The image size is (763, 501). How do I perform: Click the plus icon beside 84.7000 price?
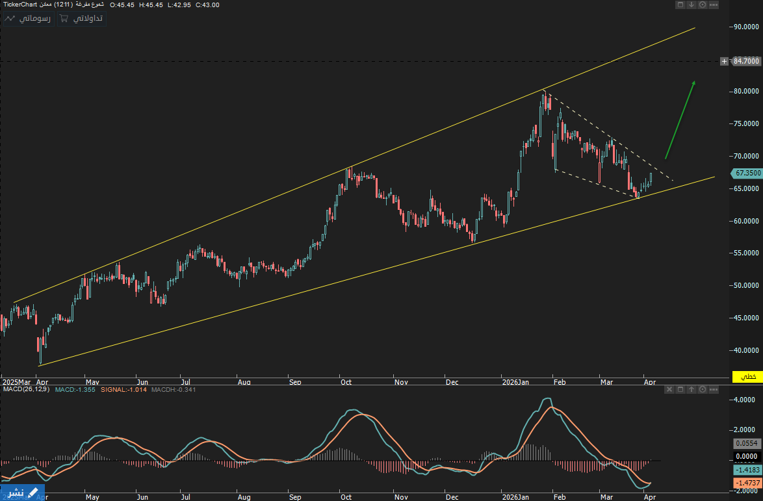(x=725, y=61)
